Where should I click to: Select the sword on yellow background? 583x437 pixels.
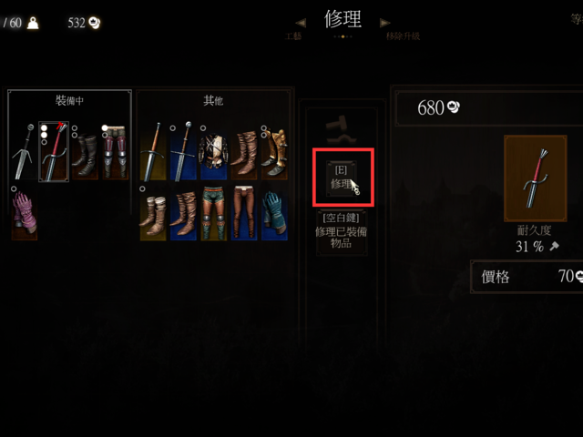tap(153, 152)
